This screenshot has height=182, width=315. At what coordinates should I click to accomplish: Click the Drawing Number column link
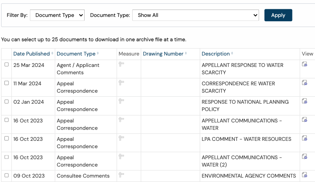(x=163, y=54)
